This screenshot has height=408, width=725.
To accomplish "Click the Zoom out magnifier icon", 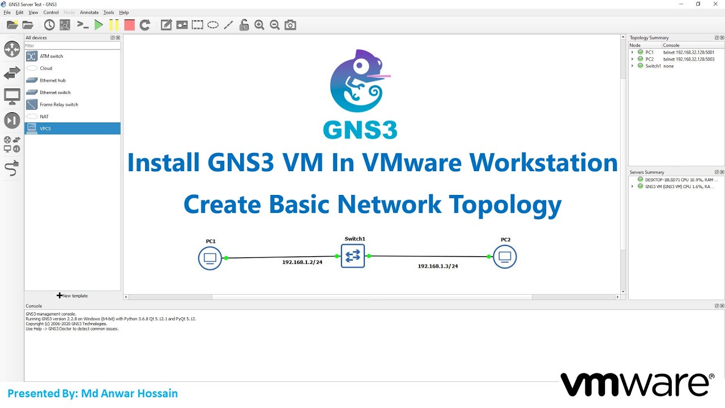I will pyautogui.click(x=275, y=25).
